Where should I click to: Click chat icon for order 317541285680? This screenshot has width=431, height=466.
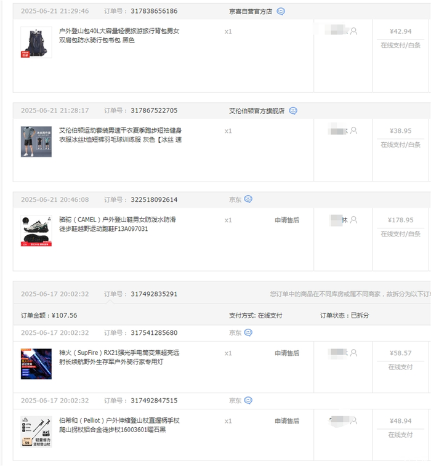[248, 332]
